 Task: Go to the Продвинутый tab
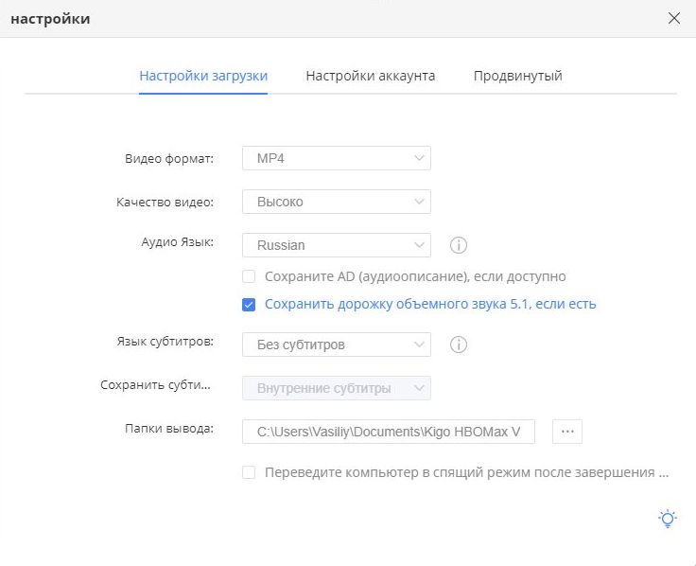coord(517,76)
